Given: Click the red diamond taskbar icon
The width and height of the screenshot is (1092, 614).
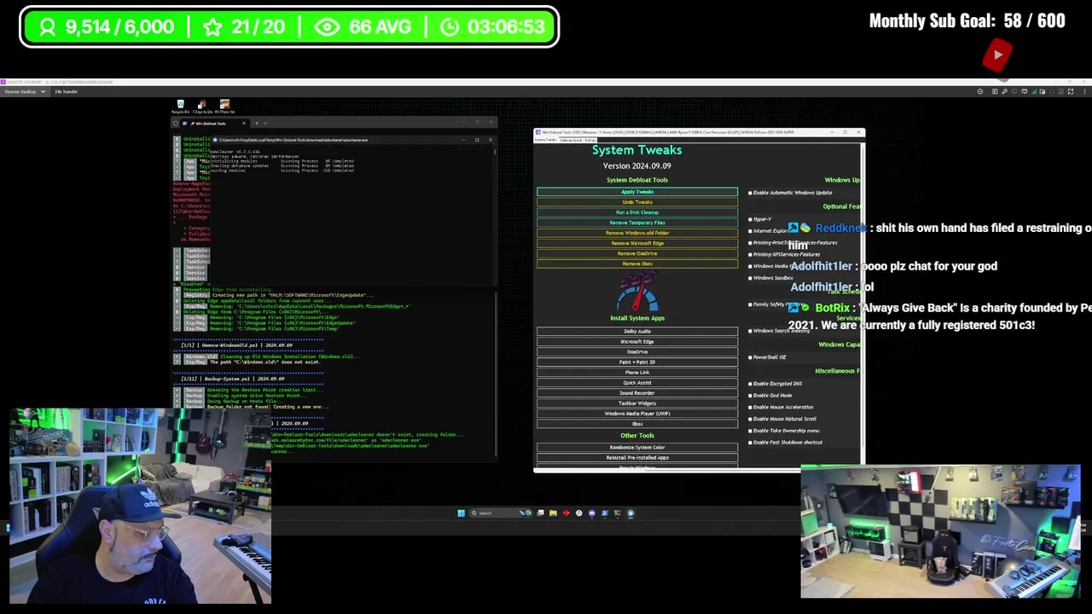Looking at the screenshot, I should pyautogui.click(x=566, y=513).
